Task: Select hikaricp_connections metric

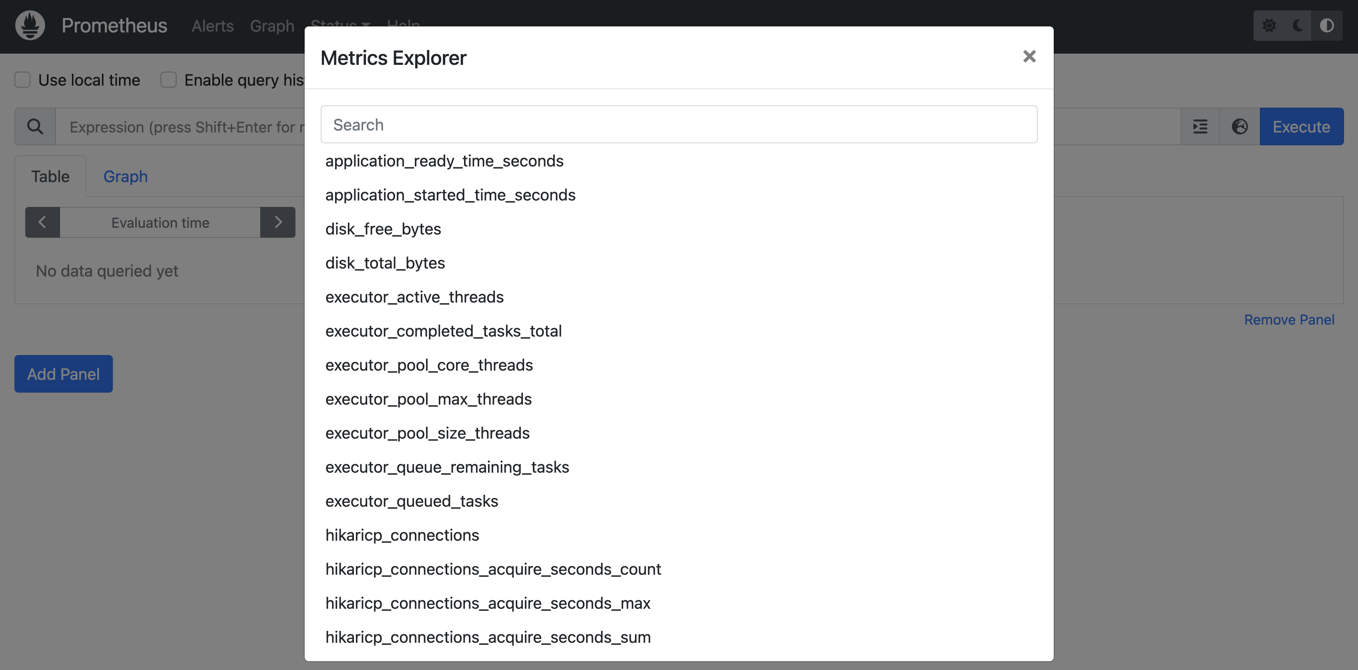Action: pos(402,535)
